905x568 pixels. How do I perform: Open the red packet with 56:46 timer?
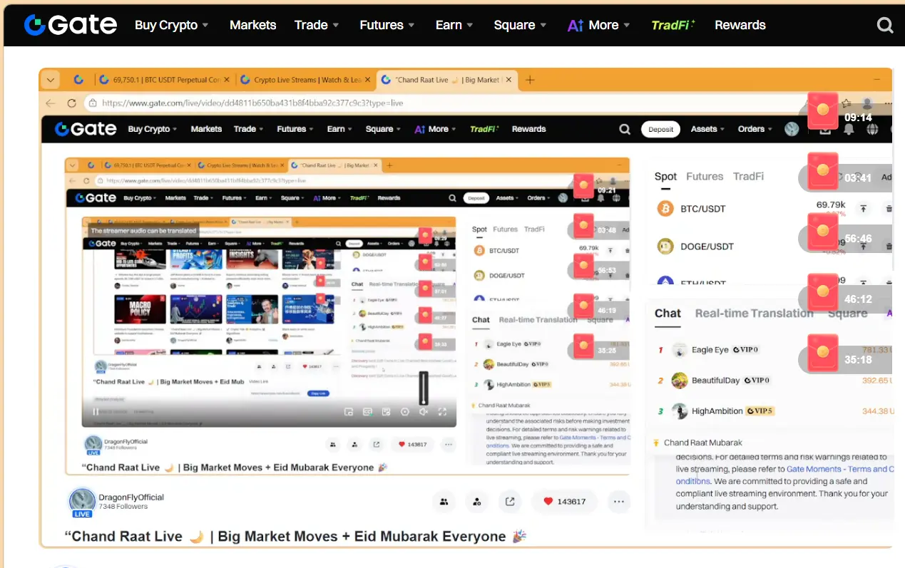tap(822, 232)
